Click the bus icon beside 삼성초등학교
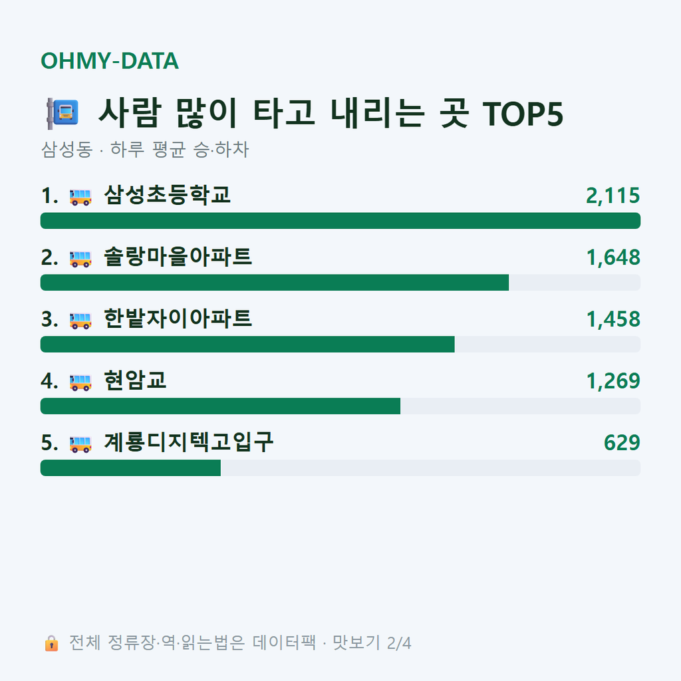Image resolution: width=681 pixels, height=681 pixels. tap(80, 197)
